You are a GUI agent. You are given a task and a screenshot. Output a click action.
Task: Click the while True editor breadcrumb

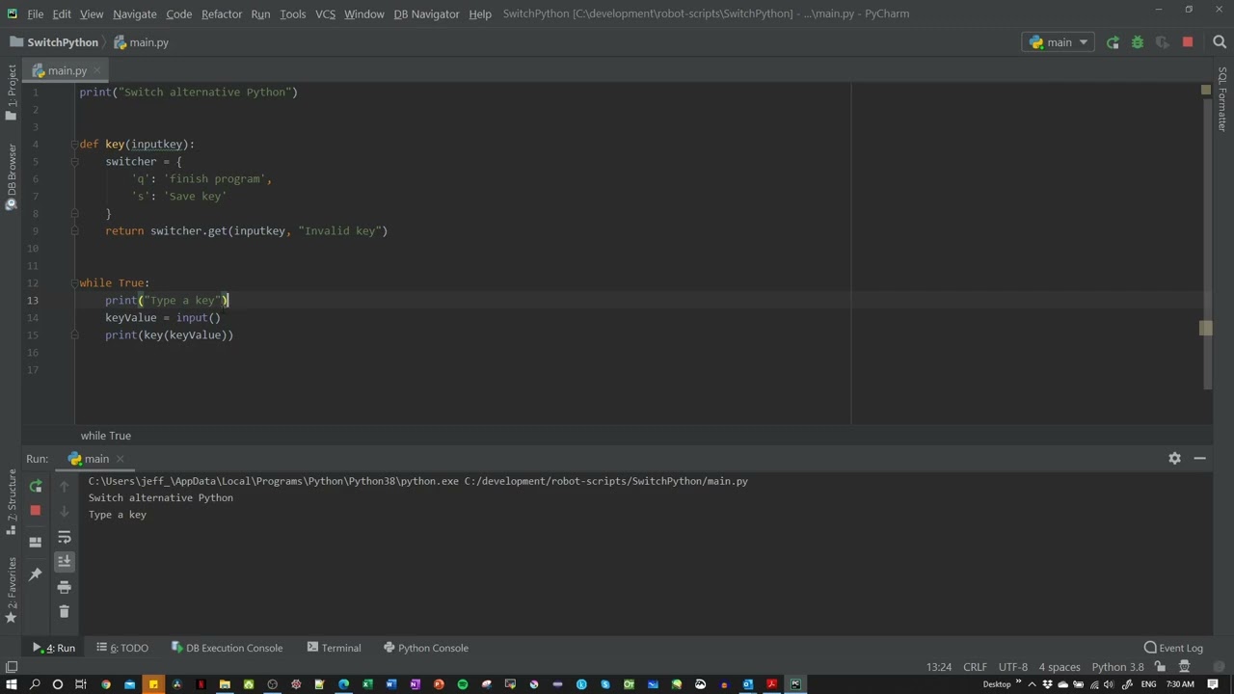coord(106,436)
